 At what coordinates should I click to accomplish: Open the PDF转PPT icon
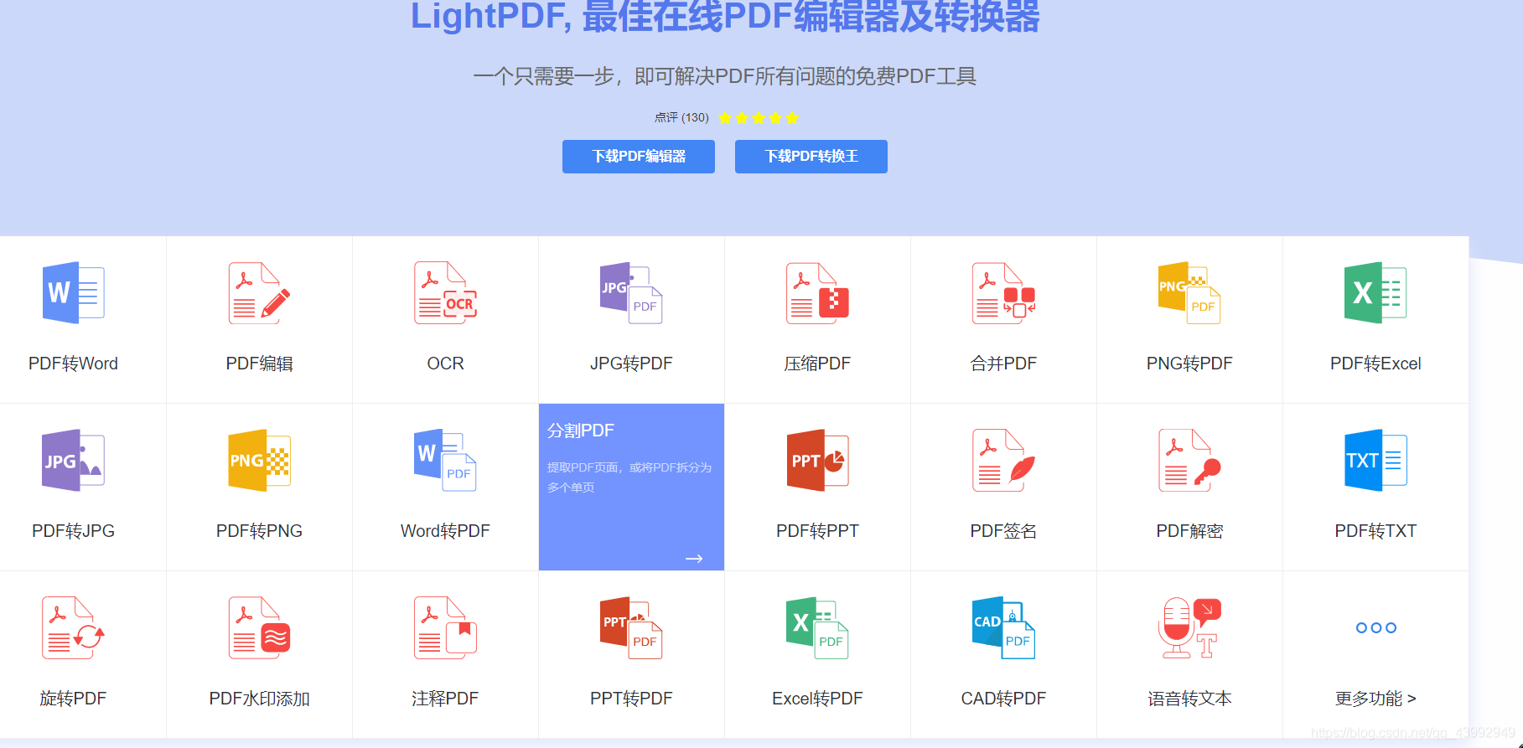click(x=817, y=460)
